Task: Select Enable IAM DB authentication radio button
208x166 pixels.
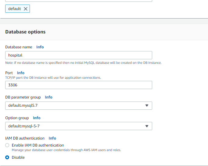Action: 7,145
